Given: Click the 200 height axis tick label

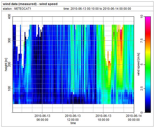Looking at the screenshot, I should [9, 65].
